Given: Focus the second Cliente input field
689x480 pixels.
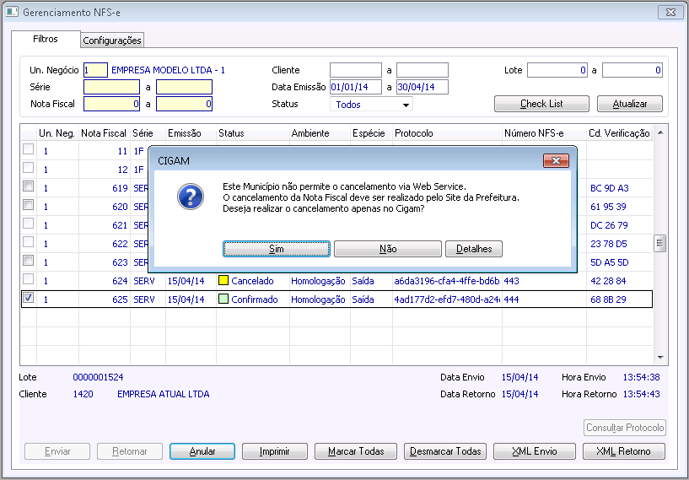Looking at the screenshot, I should 423,70.
